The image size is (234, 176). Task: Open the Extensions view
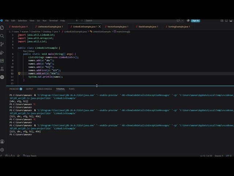click(x=2, y=61)
